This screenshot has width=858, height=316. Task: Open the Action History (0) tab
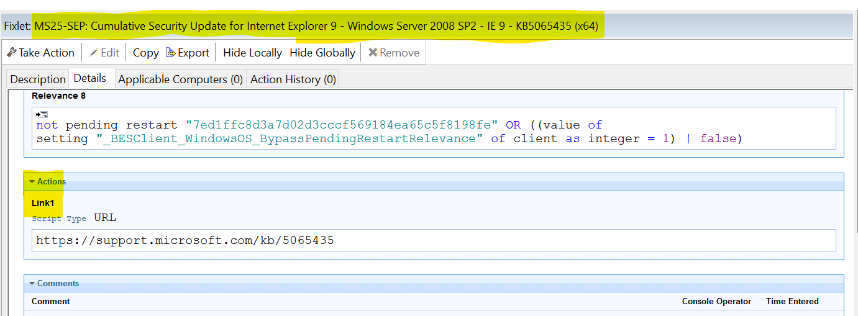[x=293, y=79]
